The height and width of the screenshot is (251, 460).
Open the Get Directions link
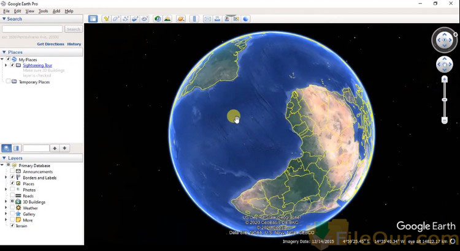[x=50, y=44]
